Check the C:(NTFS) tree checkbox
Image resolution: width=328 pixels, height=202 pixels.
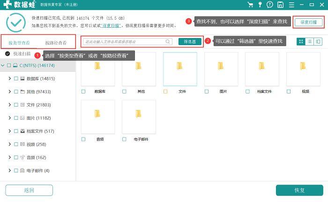tap(9, 65)
